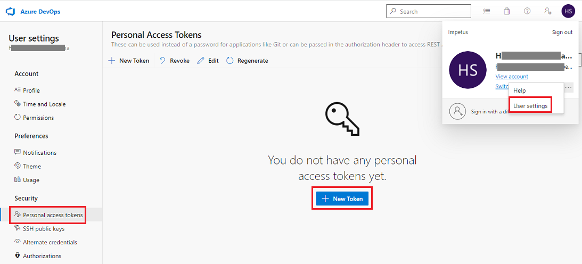
Task: Open Usage in the sidebar
Action: pyautogui.click(x=31, y=180)
